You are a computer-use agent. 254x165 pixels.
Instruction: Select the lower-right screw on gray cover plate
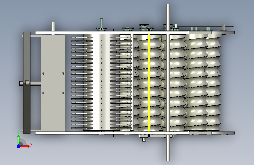[x=63, y=93]
